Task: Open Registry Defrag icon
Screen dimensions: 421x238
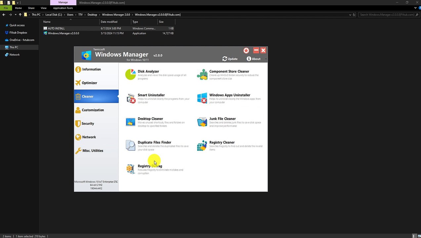Action: (x=131, y=169)
